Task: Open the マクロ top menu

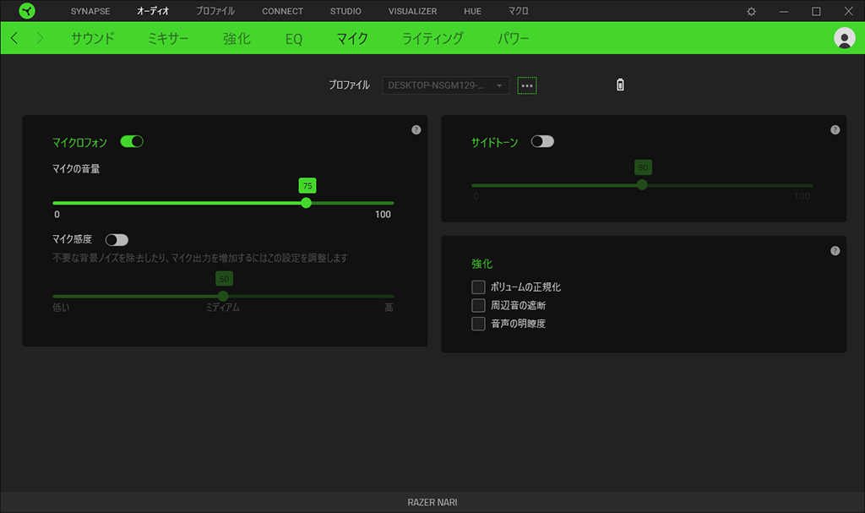Action: coord(518,11)
